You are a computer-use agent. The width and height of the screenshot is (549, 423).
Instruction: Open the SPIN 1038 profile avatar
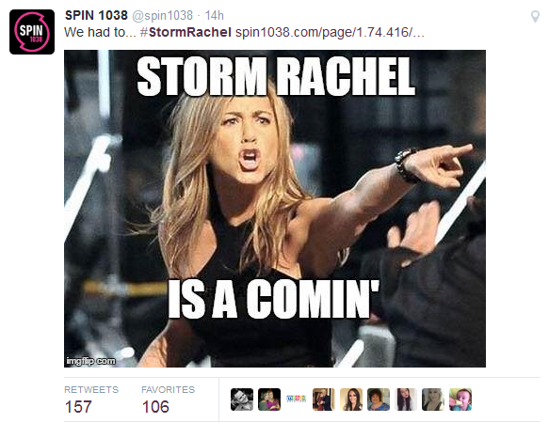pyautogui.click(x=32, y=32)
